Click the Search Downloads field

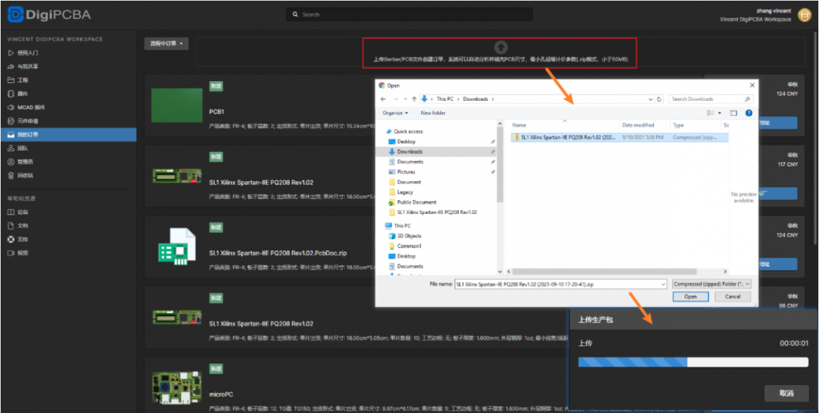coord(711,99)
